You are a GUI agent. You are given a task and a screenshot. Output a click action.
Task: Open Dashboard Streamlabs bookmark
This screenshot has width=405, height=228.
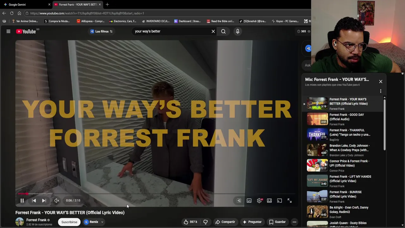(187, 21)
